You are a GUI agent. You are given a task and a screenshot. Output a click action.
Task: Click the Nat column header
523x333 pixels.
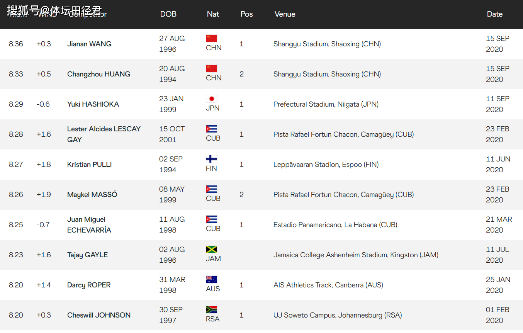click(213, 14)
